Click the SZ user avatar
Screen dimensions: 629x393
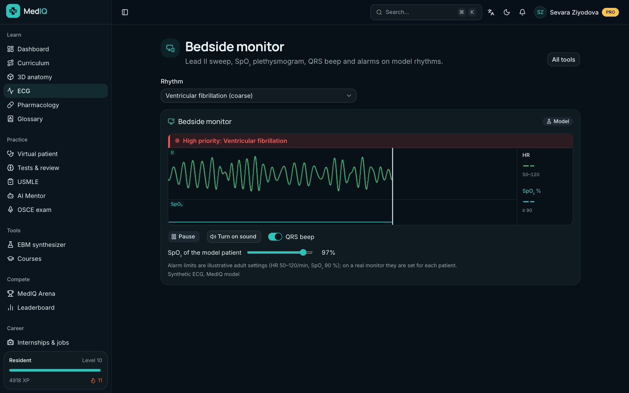click(540, 12)
